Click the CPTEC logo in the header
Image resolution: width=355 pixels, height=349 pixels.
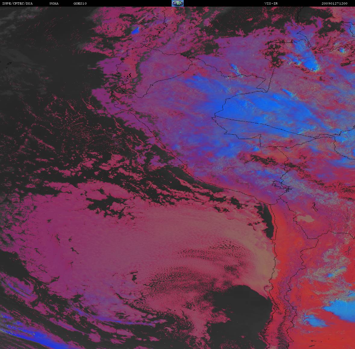click(x=177, y=3)
